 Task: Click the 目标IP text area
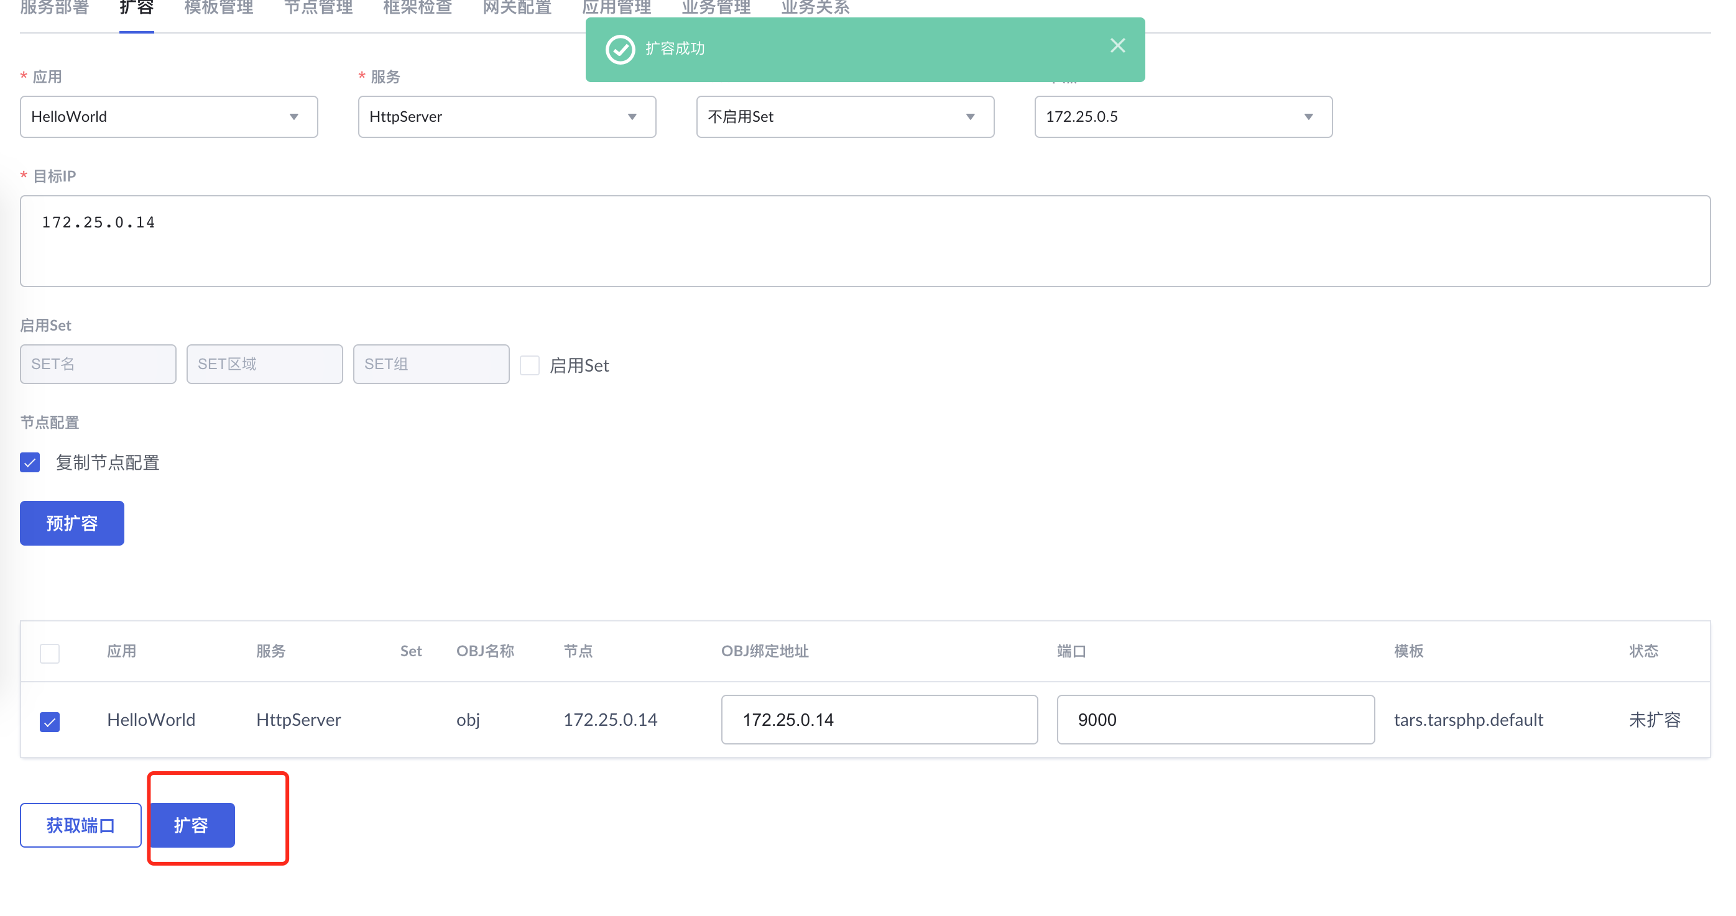pos(865,241)
